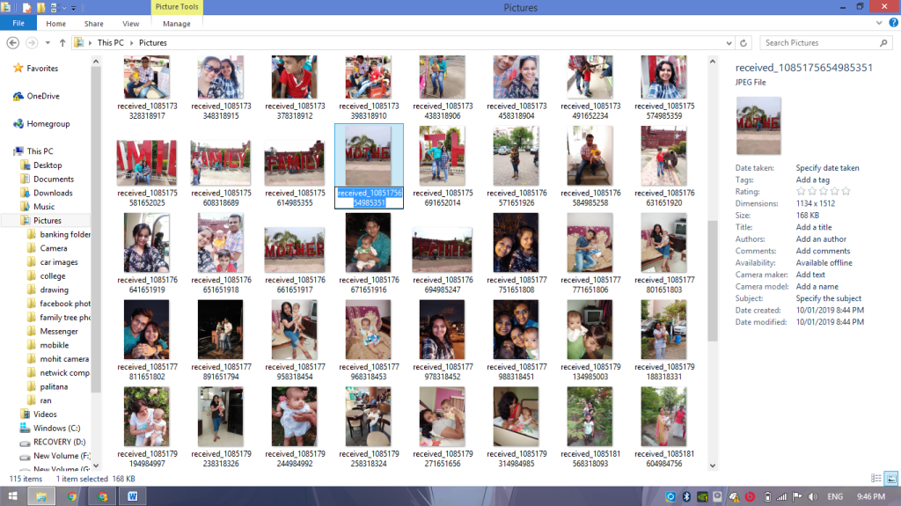Expand the ribbon with the chevron
This screenshot has height=506, width=901.
(878, 24)
